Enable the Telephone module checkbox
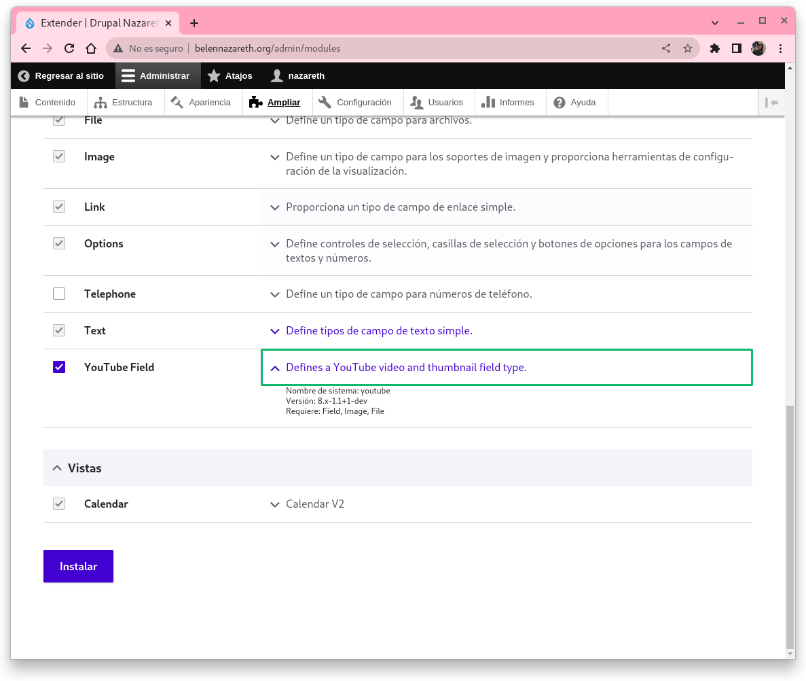Image resolution: width=806 pixels, height=681 pixels. [x=59, y=294]
